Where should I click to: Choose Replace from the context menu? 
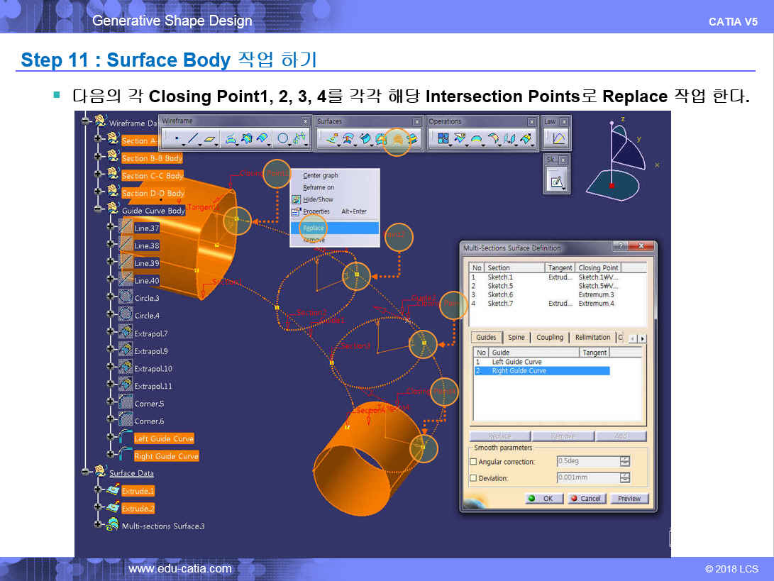(x=314, y=228)
